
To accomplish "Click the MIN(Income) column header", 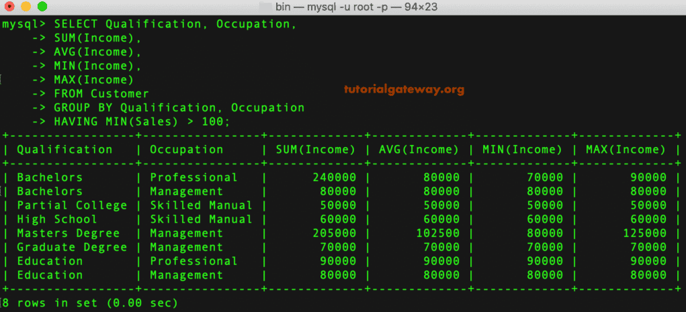I will pyautogui.click(x=522, y=150).
